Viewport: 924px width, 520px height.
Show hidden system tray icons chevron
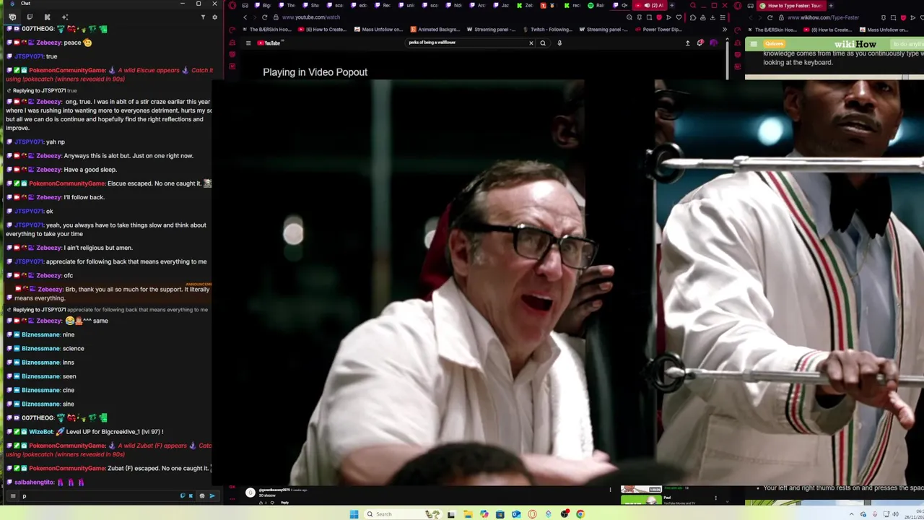click(852, 514)
